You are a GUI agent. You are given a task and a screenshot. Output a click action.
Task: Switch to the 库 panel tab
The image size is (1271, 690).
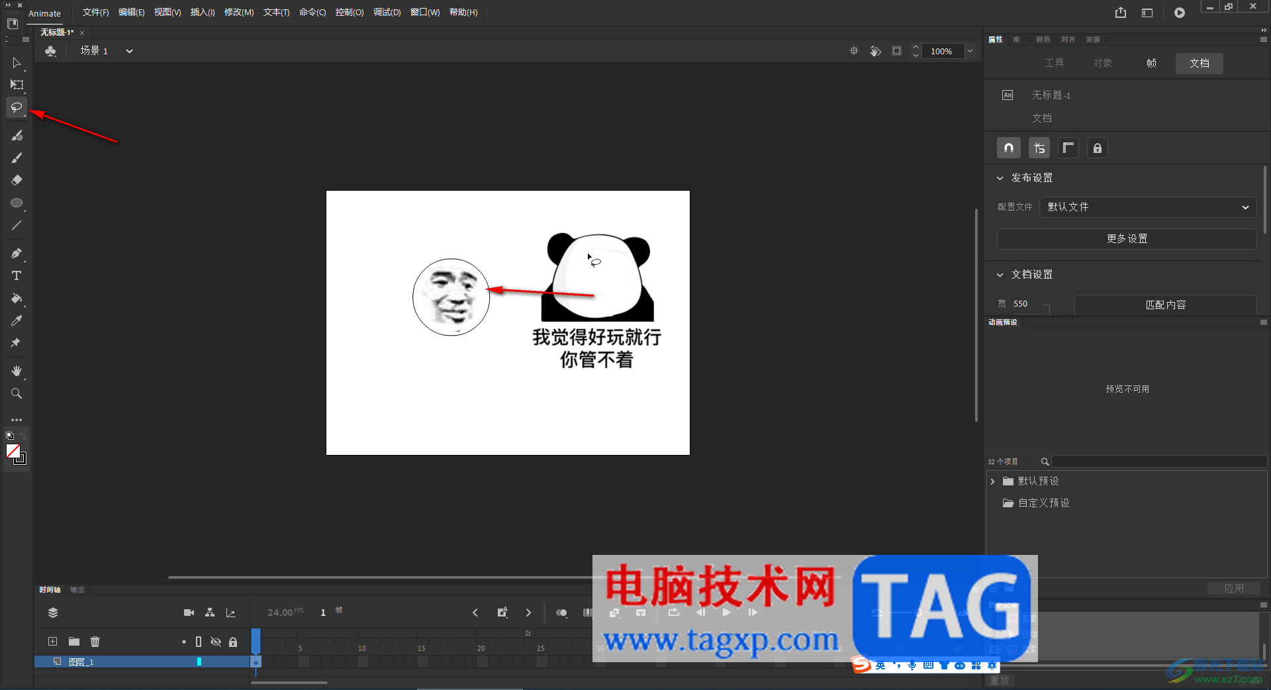click(1017, 40)
